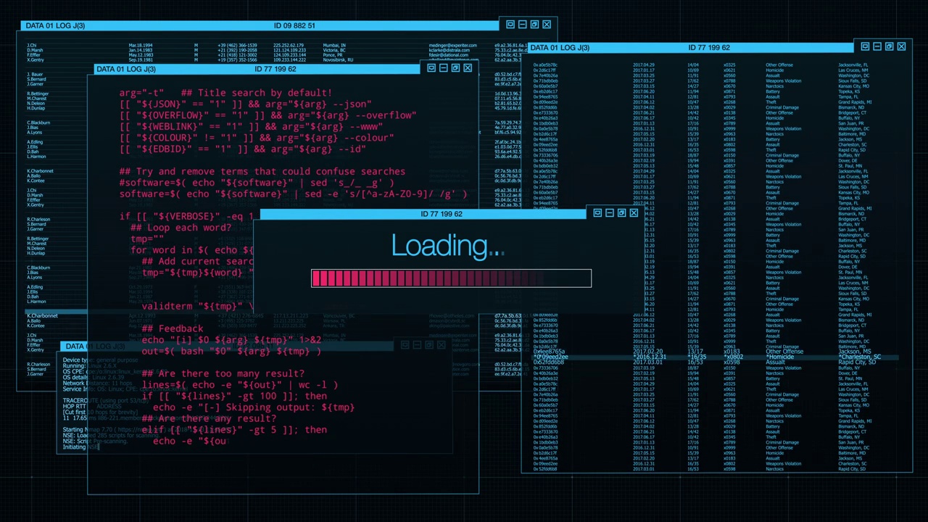Click the "## Loop each word?" comment line
The image size is (928, 522).
point(181,228)
